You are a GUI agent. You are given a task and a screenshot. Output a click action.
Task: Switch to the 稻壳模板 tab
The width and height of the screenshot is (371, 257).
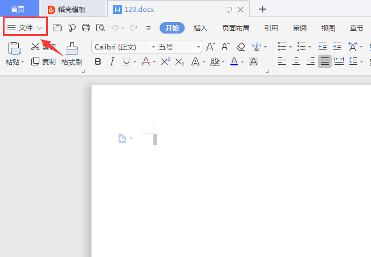(72, 10)
